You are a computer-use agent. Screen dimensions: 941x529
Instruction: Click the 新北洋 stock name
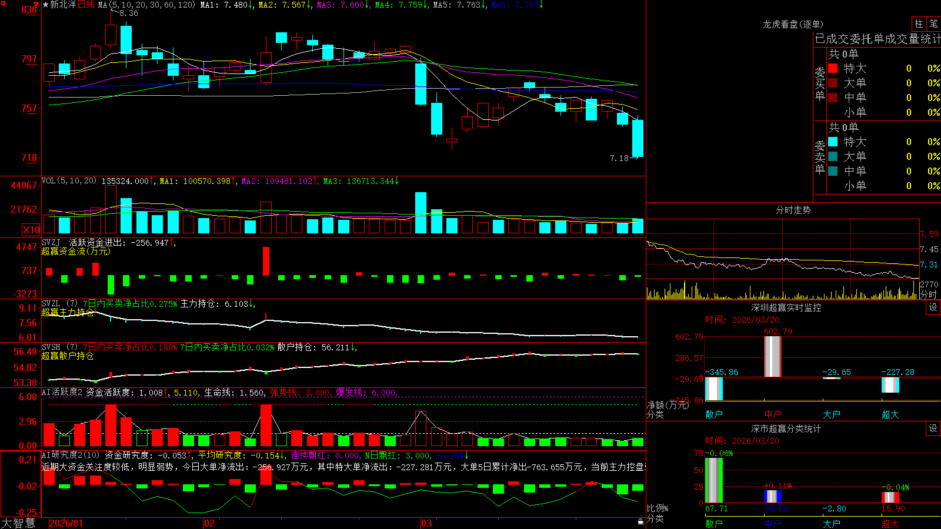click(64, 5)
